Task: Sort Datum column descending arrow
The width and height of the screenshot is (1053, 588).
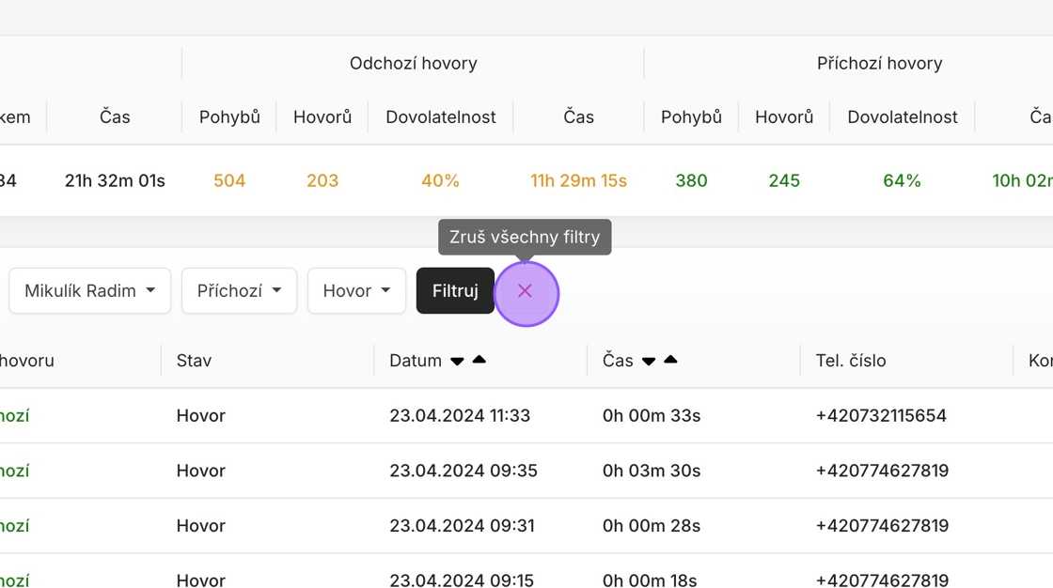Action: (x=457, y=362)
